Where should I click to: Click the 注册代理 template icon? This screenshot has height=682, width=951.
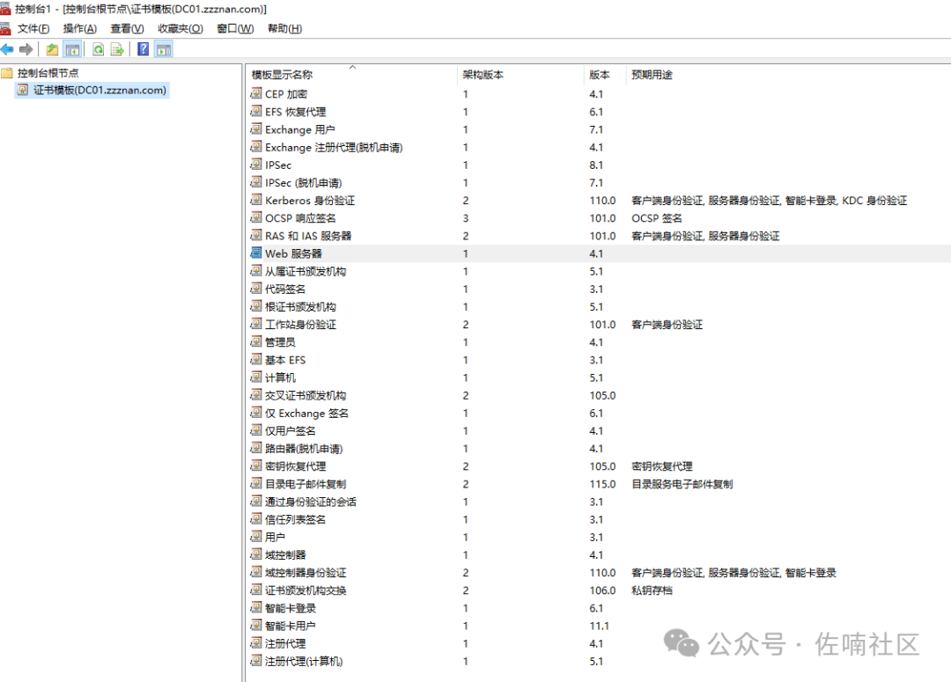(256, 642)
